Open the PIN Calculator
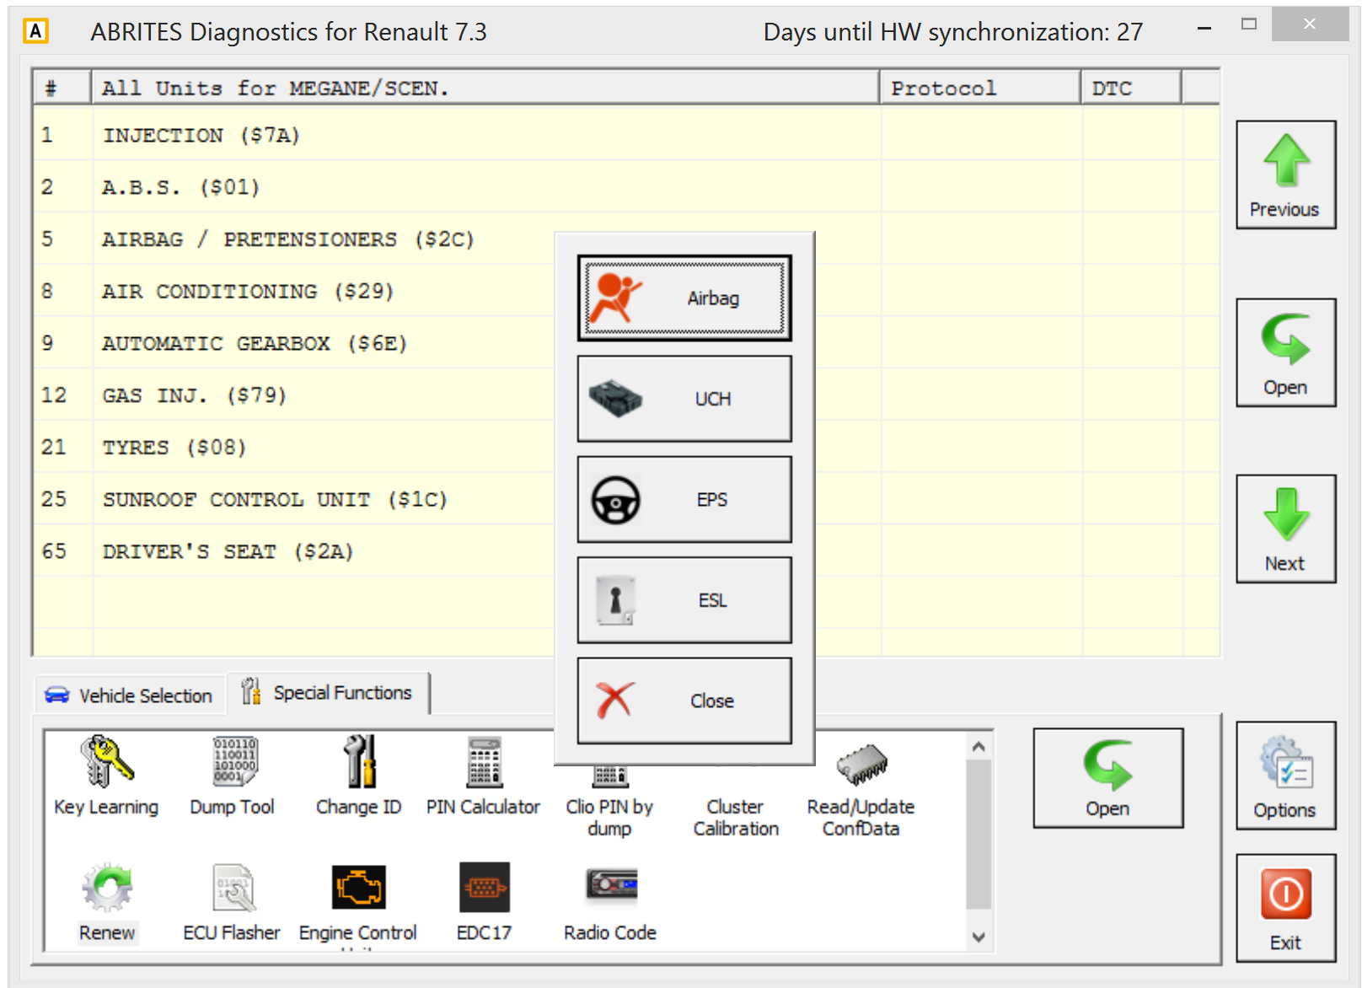This screenshot has height=988, width=1362. point(484,776)
